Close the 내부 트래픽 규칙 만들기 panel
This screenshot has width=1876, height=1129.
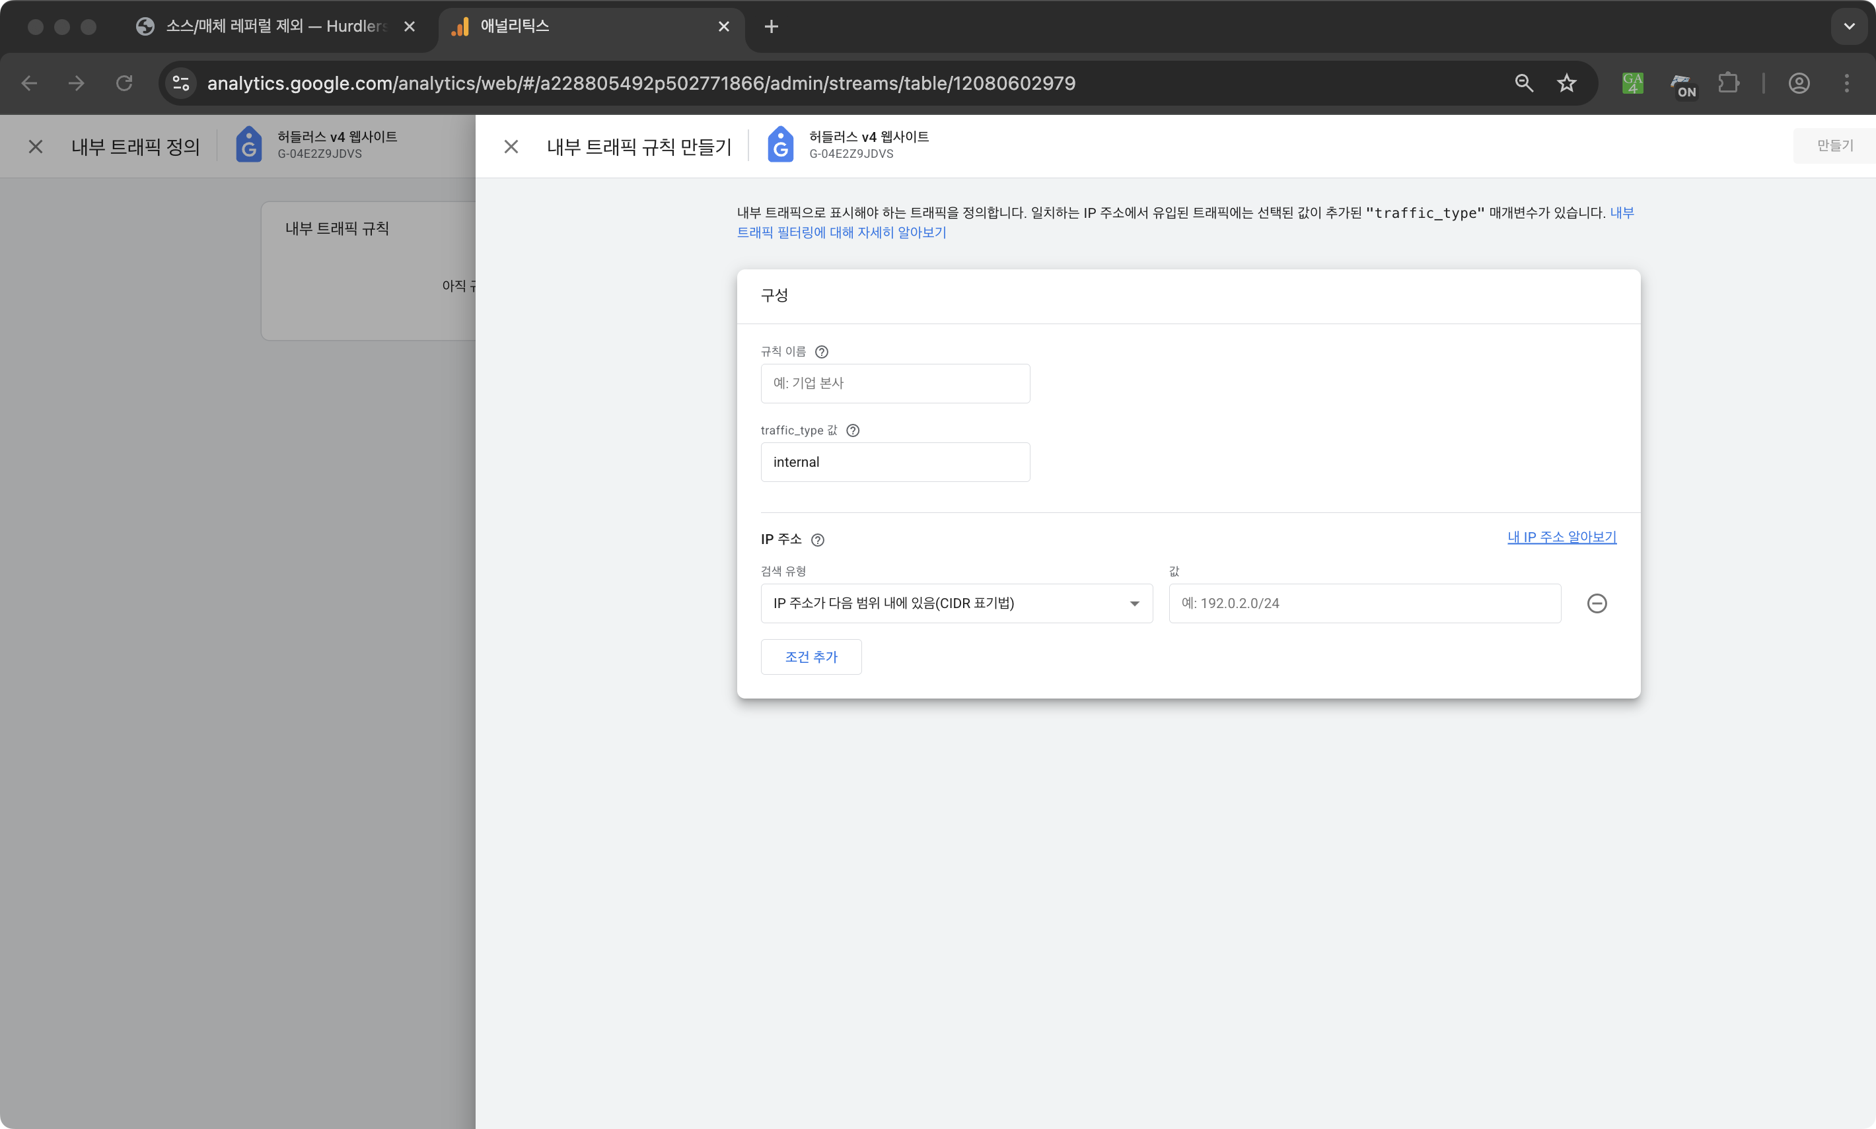pyautogui.click(x=511, y=146)
